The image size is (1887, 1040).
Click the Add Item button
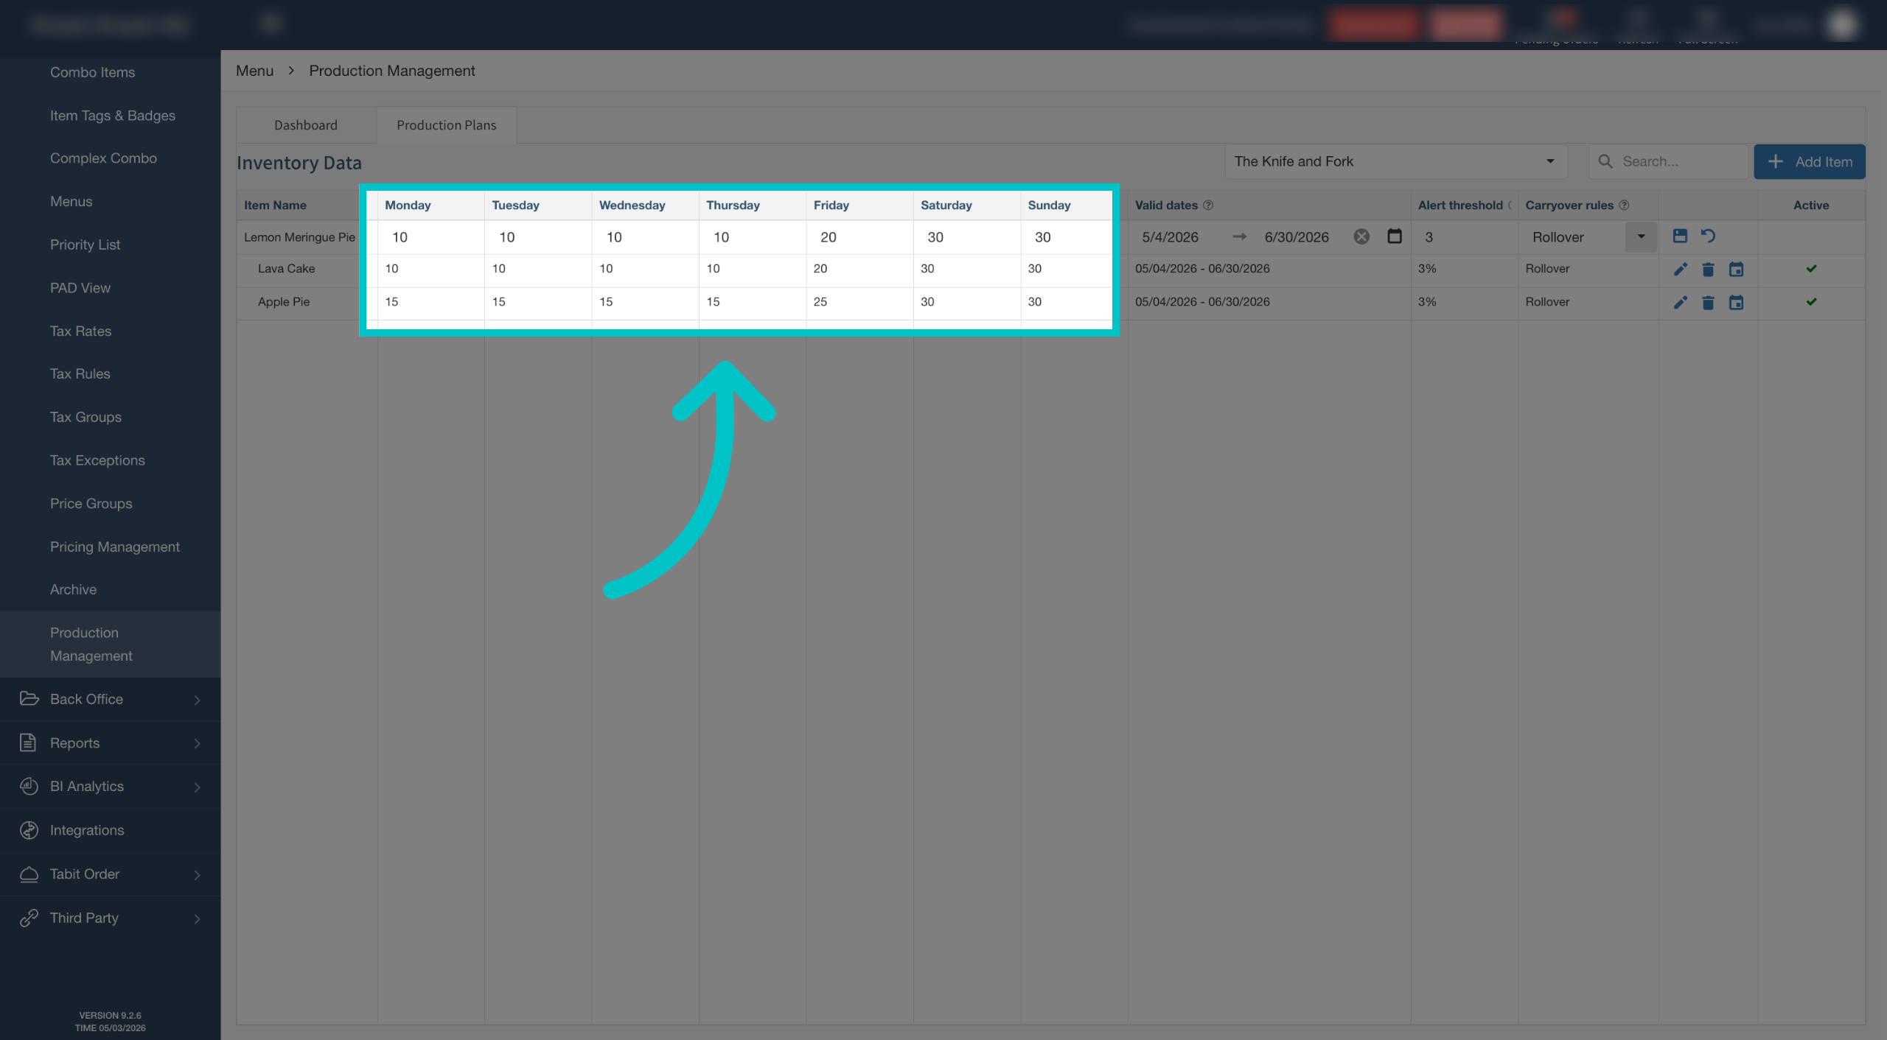click(1810, 161)
